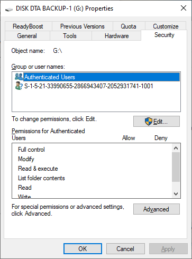Click permissions list scroll down arrow
The height and width of the screenshot is (259, 192).
176,194
